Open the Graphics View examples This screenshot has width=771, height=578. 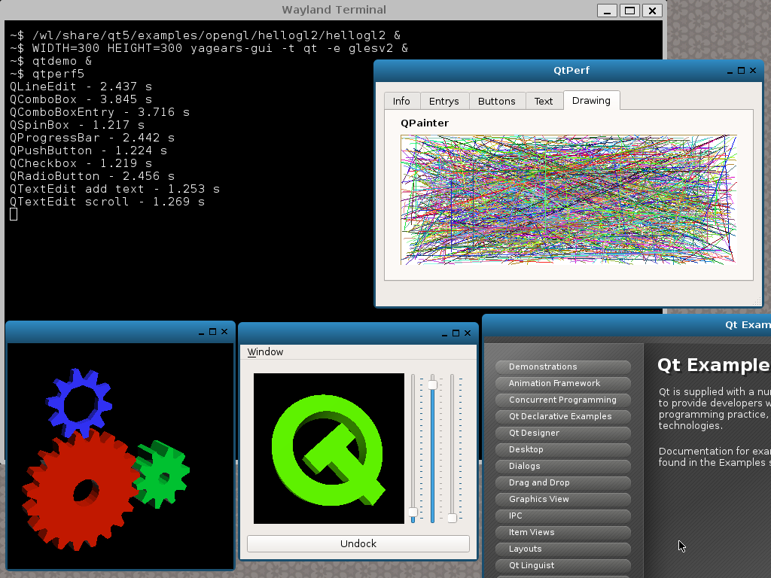point(563,500)
